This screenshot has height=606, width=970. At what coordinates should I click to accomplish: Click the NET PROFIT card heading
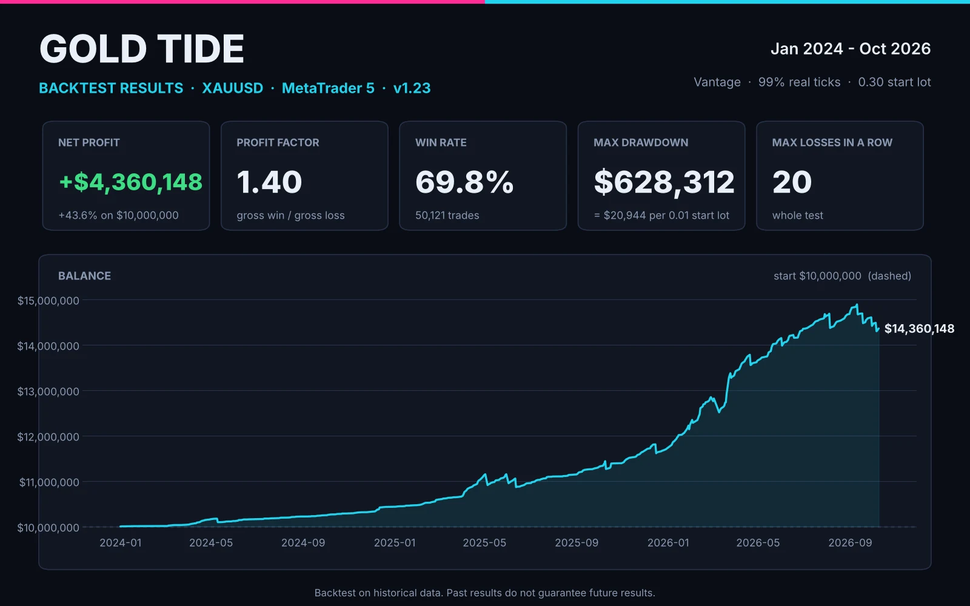click(x=89, y=142)
